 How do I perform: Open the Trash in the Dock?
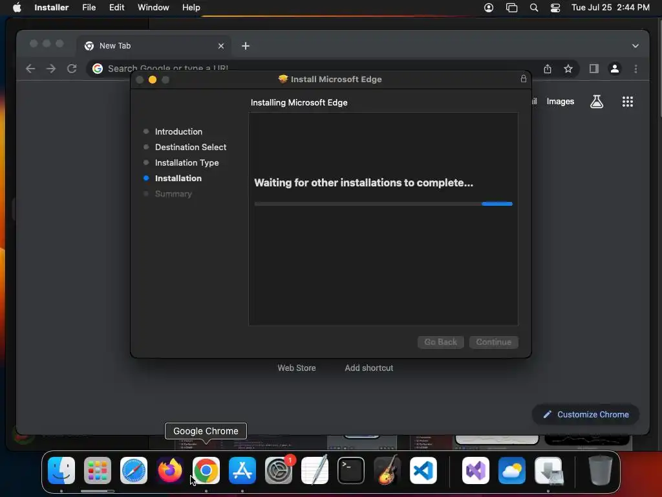coord(601,470)
